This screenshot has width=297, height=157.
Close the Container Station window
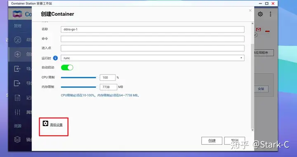[273, 3]
